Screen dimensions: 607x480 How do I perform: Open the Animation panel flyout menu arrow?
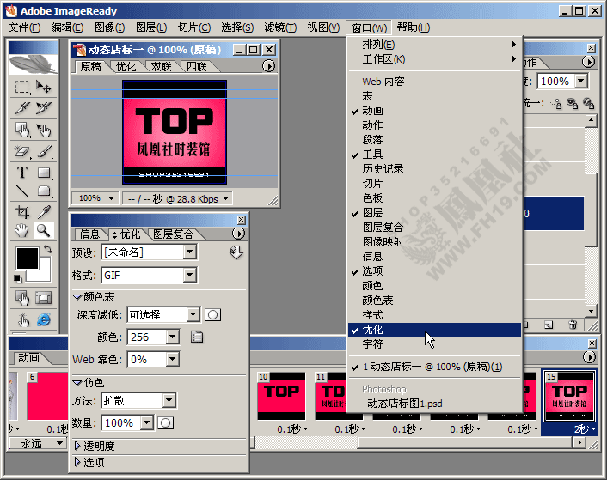[x=589, y=356]
